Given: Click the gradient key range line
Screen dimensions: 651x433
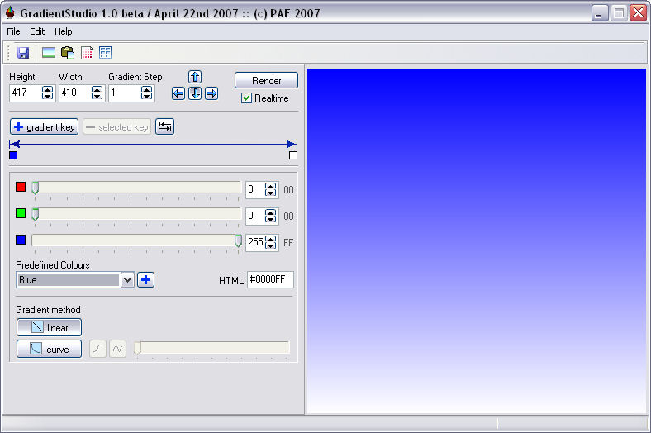Looking at the screenshot, I should (153, 145).
